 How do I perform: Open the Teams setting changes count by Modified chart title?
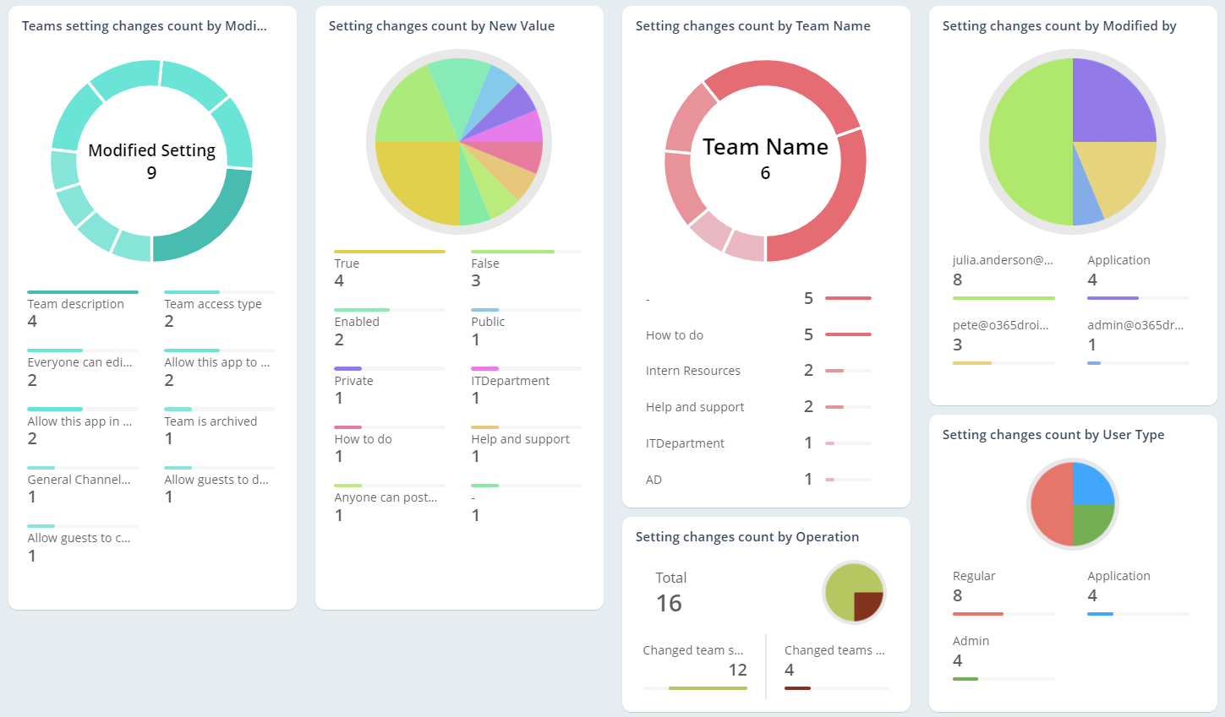(x=144, y=25)
